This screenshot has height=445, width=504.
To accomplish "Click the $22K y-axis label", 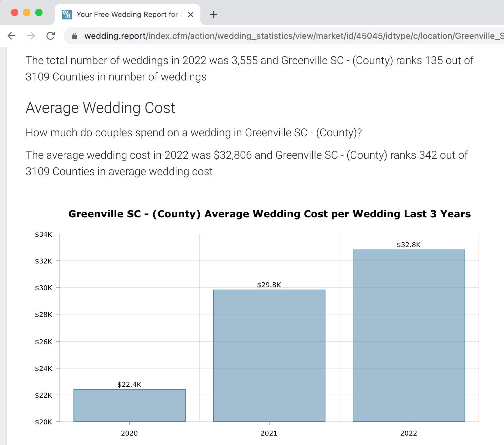I will pos(43,395).
